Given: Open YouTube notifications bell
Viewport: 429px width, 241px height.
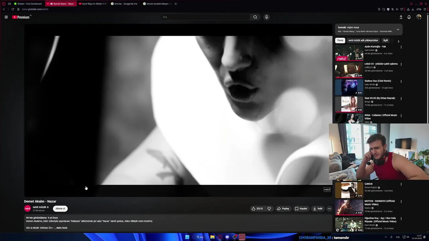Looking at the screenshot, I should (x=409, y=17).
